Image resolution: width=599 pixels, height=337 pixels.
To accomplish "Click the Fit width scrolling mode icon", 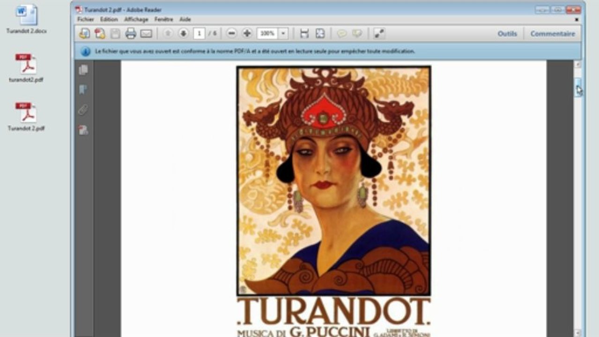I will (x=304, y=33).
